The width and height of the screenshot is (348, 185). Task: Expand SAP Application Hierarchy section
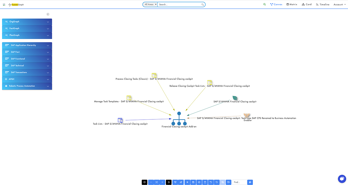(x=27, y=45)
